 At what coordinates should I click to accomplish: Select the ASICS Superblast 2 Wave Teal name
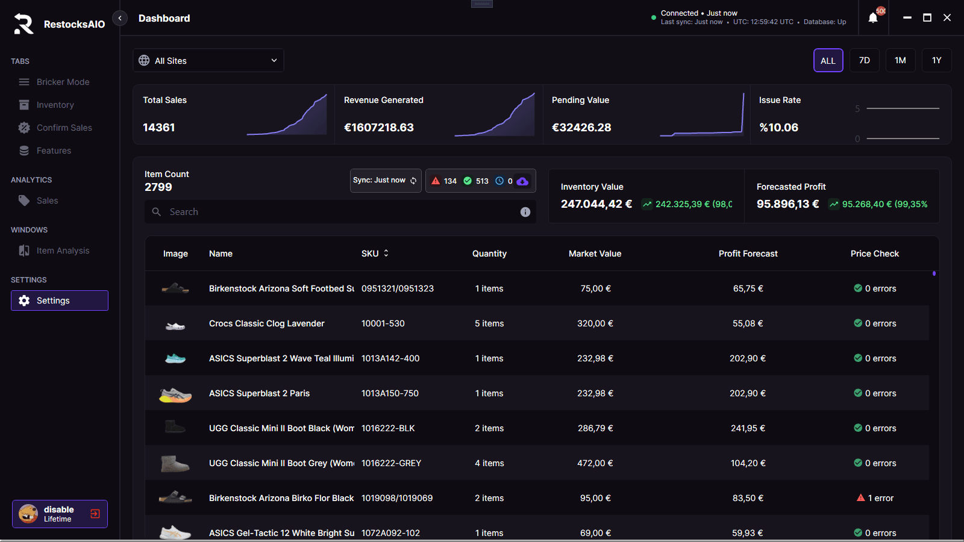(x=281, y=358)
